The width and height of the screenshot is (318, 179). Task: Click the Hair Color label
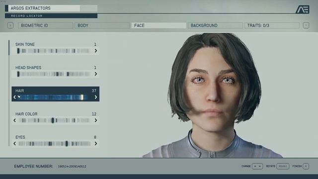tap(26, 114)
